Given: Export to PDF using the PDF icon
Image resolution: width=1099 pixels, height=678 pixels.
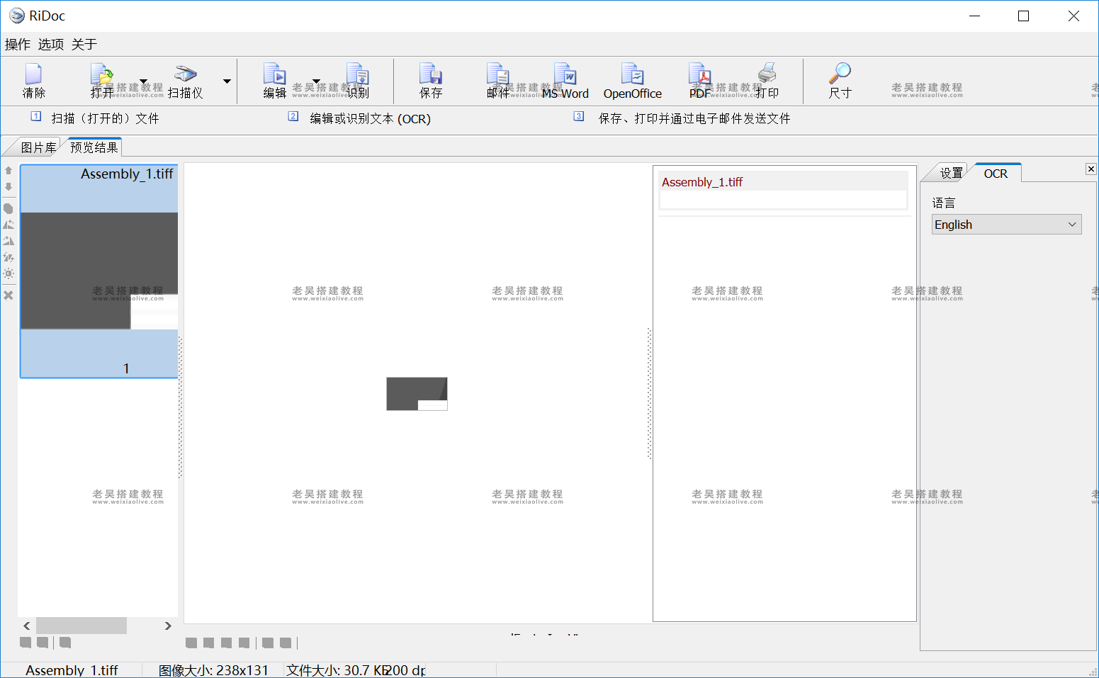Looking at the screenshot, I should click(x=699, y=80).
